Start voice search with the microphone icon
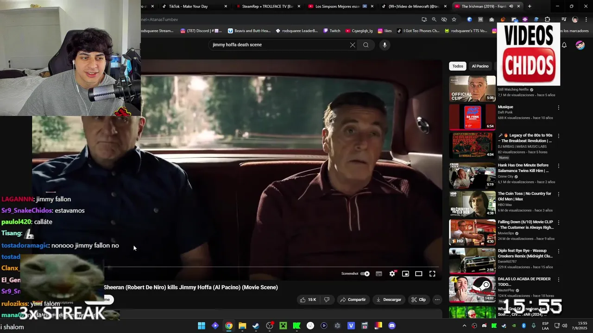The height and width of the screenshot is (333, 593). 385,45
